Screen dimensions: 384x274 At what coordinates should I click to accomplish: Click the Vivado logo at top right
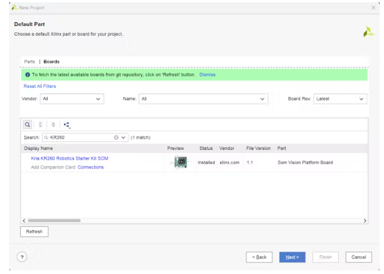(368, 32)
